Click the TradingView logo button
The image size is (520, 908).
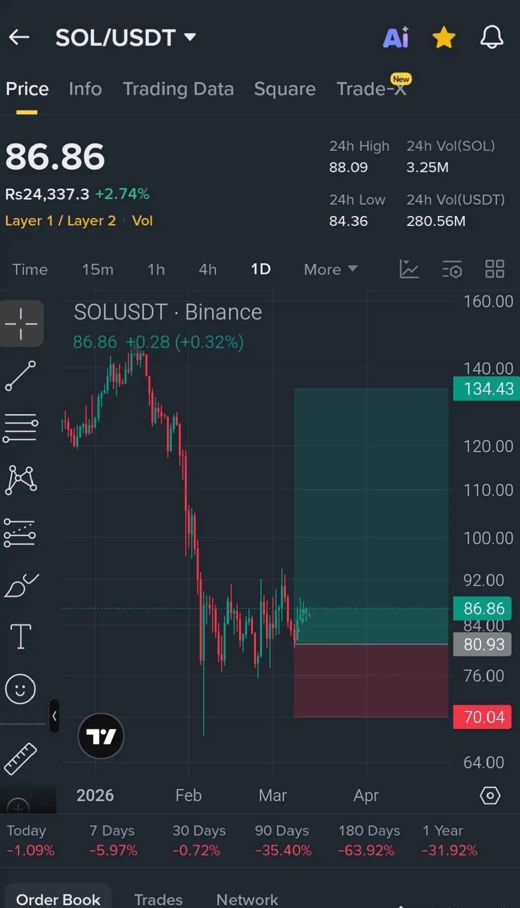(101, 736)
